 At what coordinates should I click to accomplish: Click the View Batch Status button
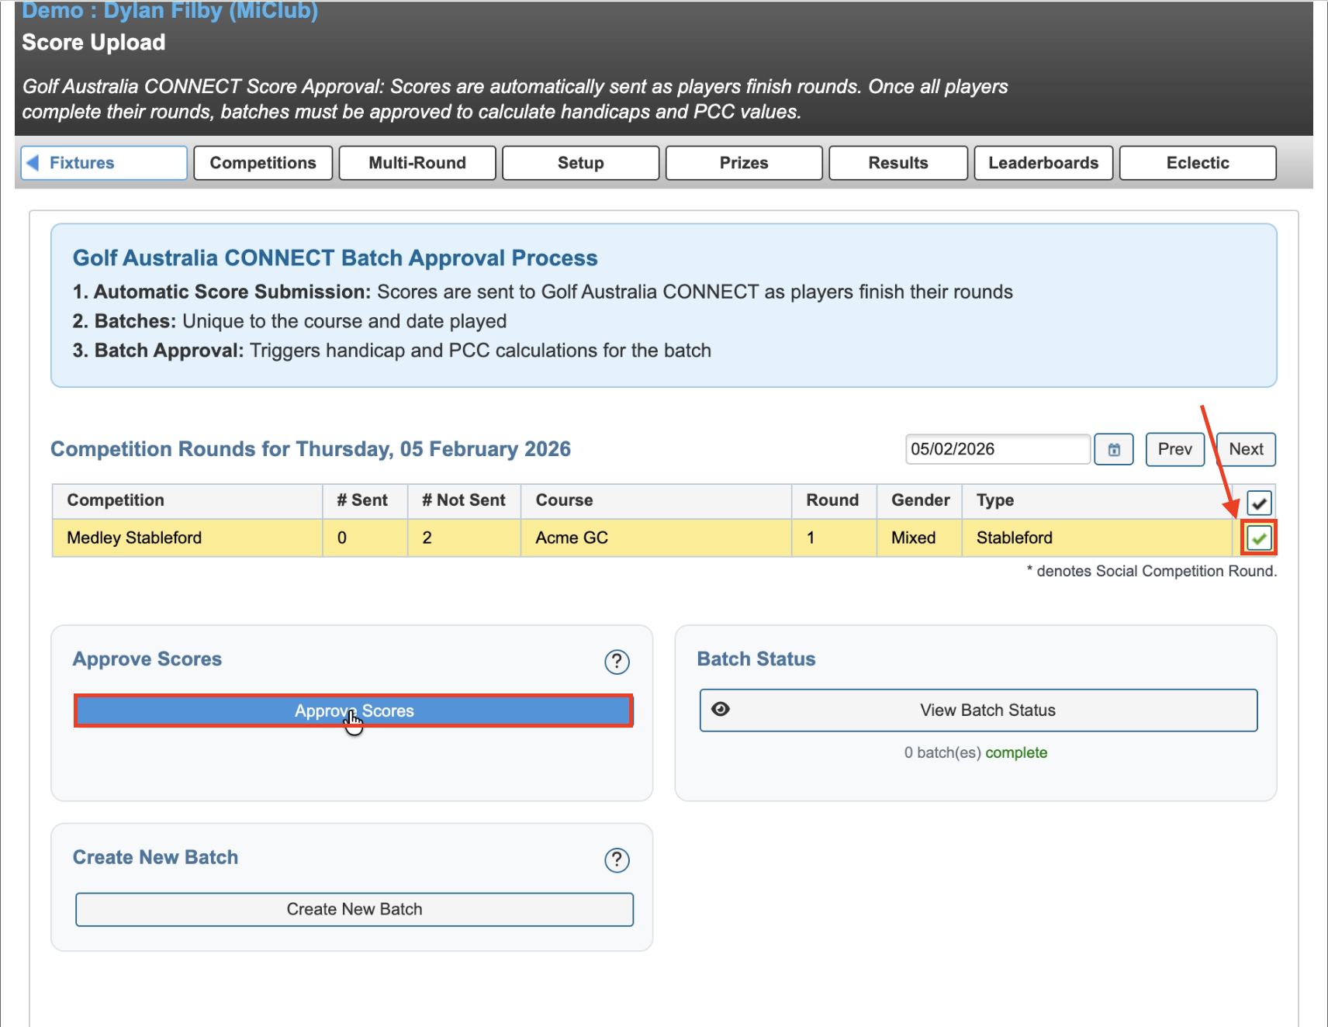click(978, 710)
